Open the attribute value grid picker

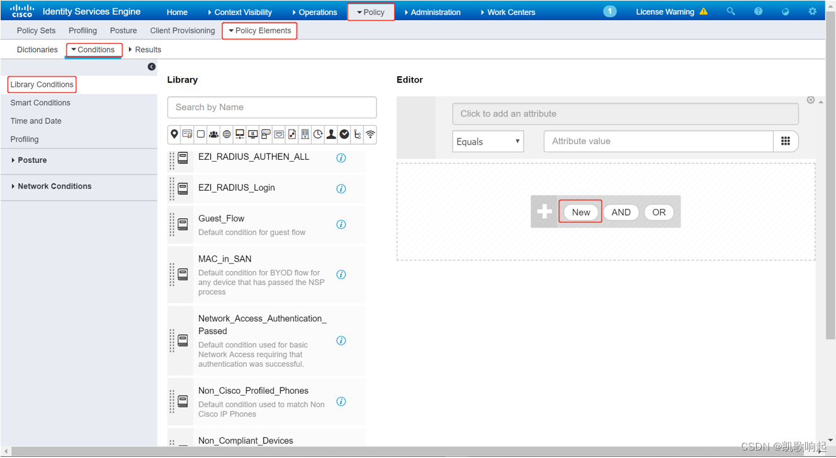786,141
